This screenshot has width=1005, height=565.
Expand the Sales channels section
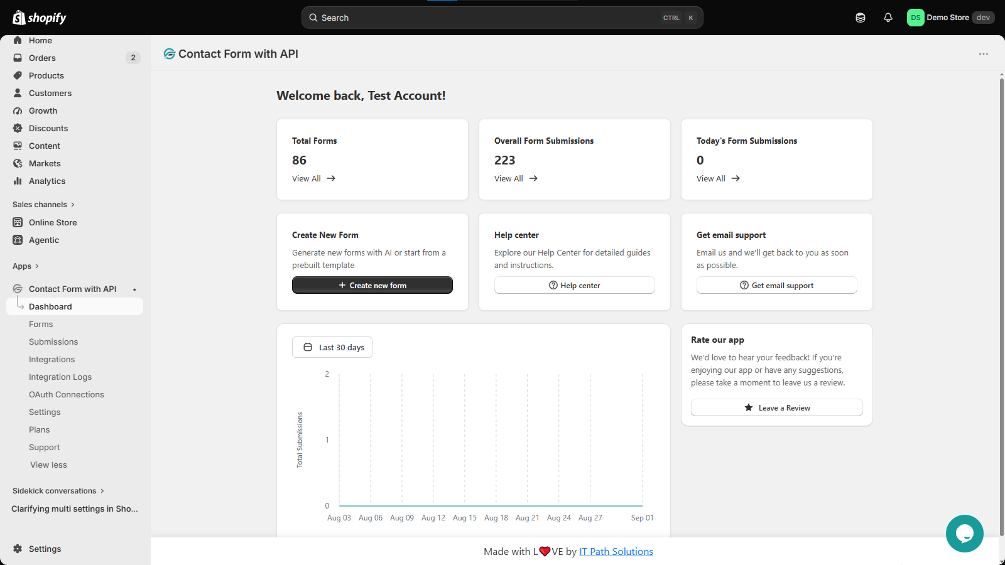point(43,205)
